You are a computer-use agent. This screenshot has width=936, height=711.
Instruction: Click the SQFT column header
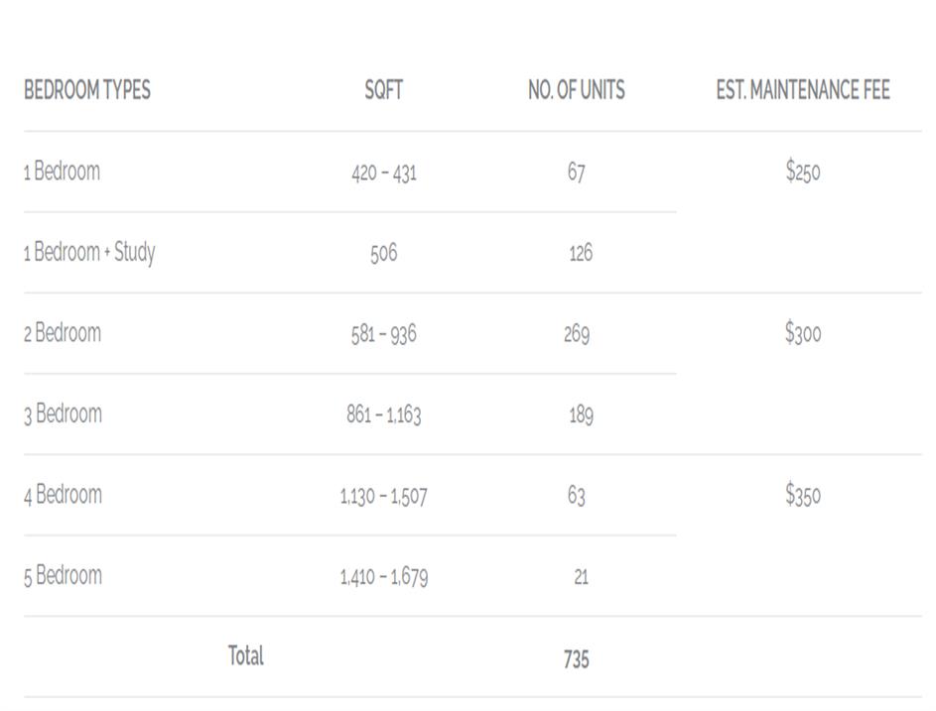click(383, 91)
